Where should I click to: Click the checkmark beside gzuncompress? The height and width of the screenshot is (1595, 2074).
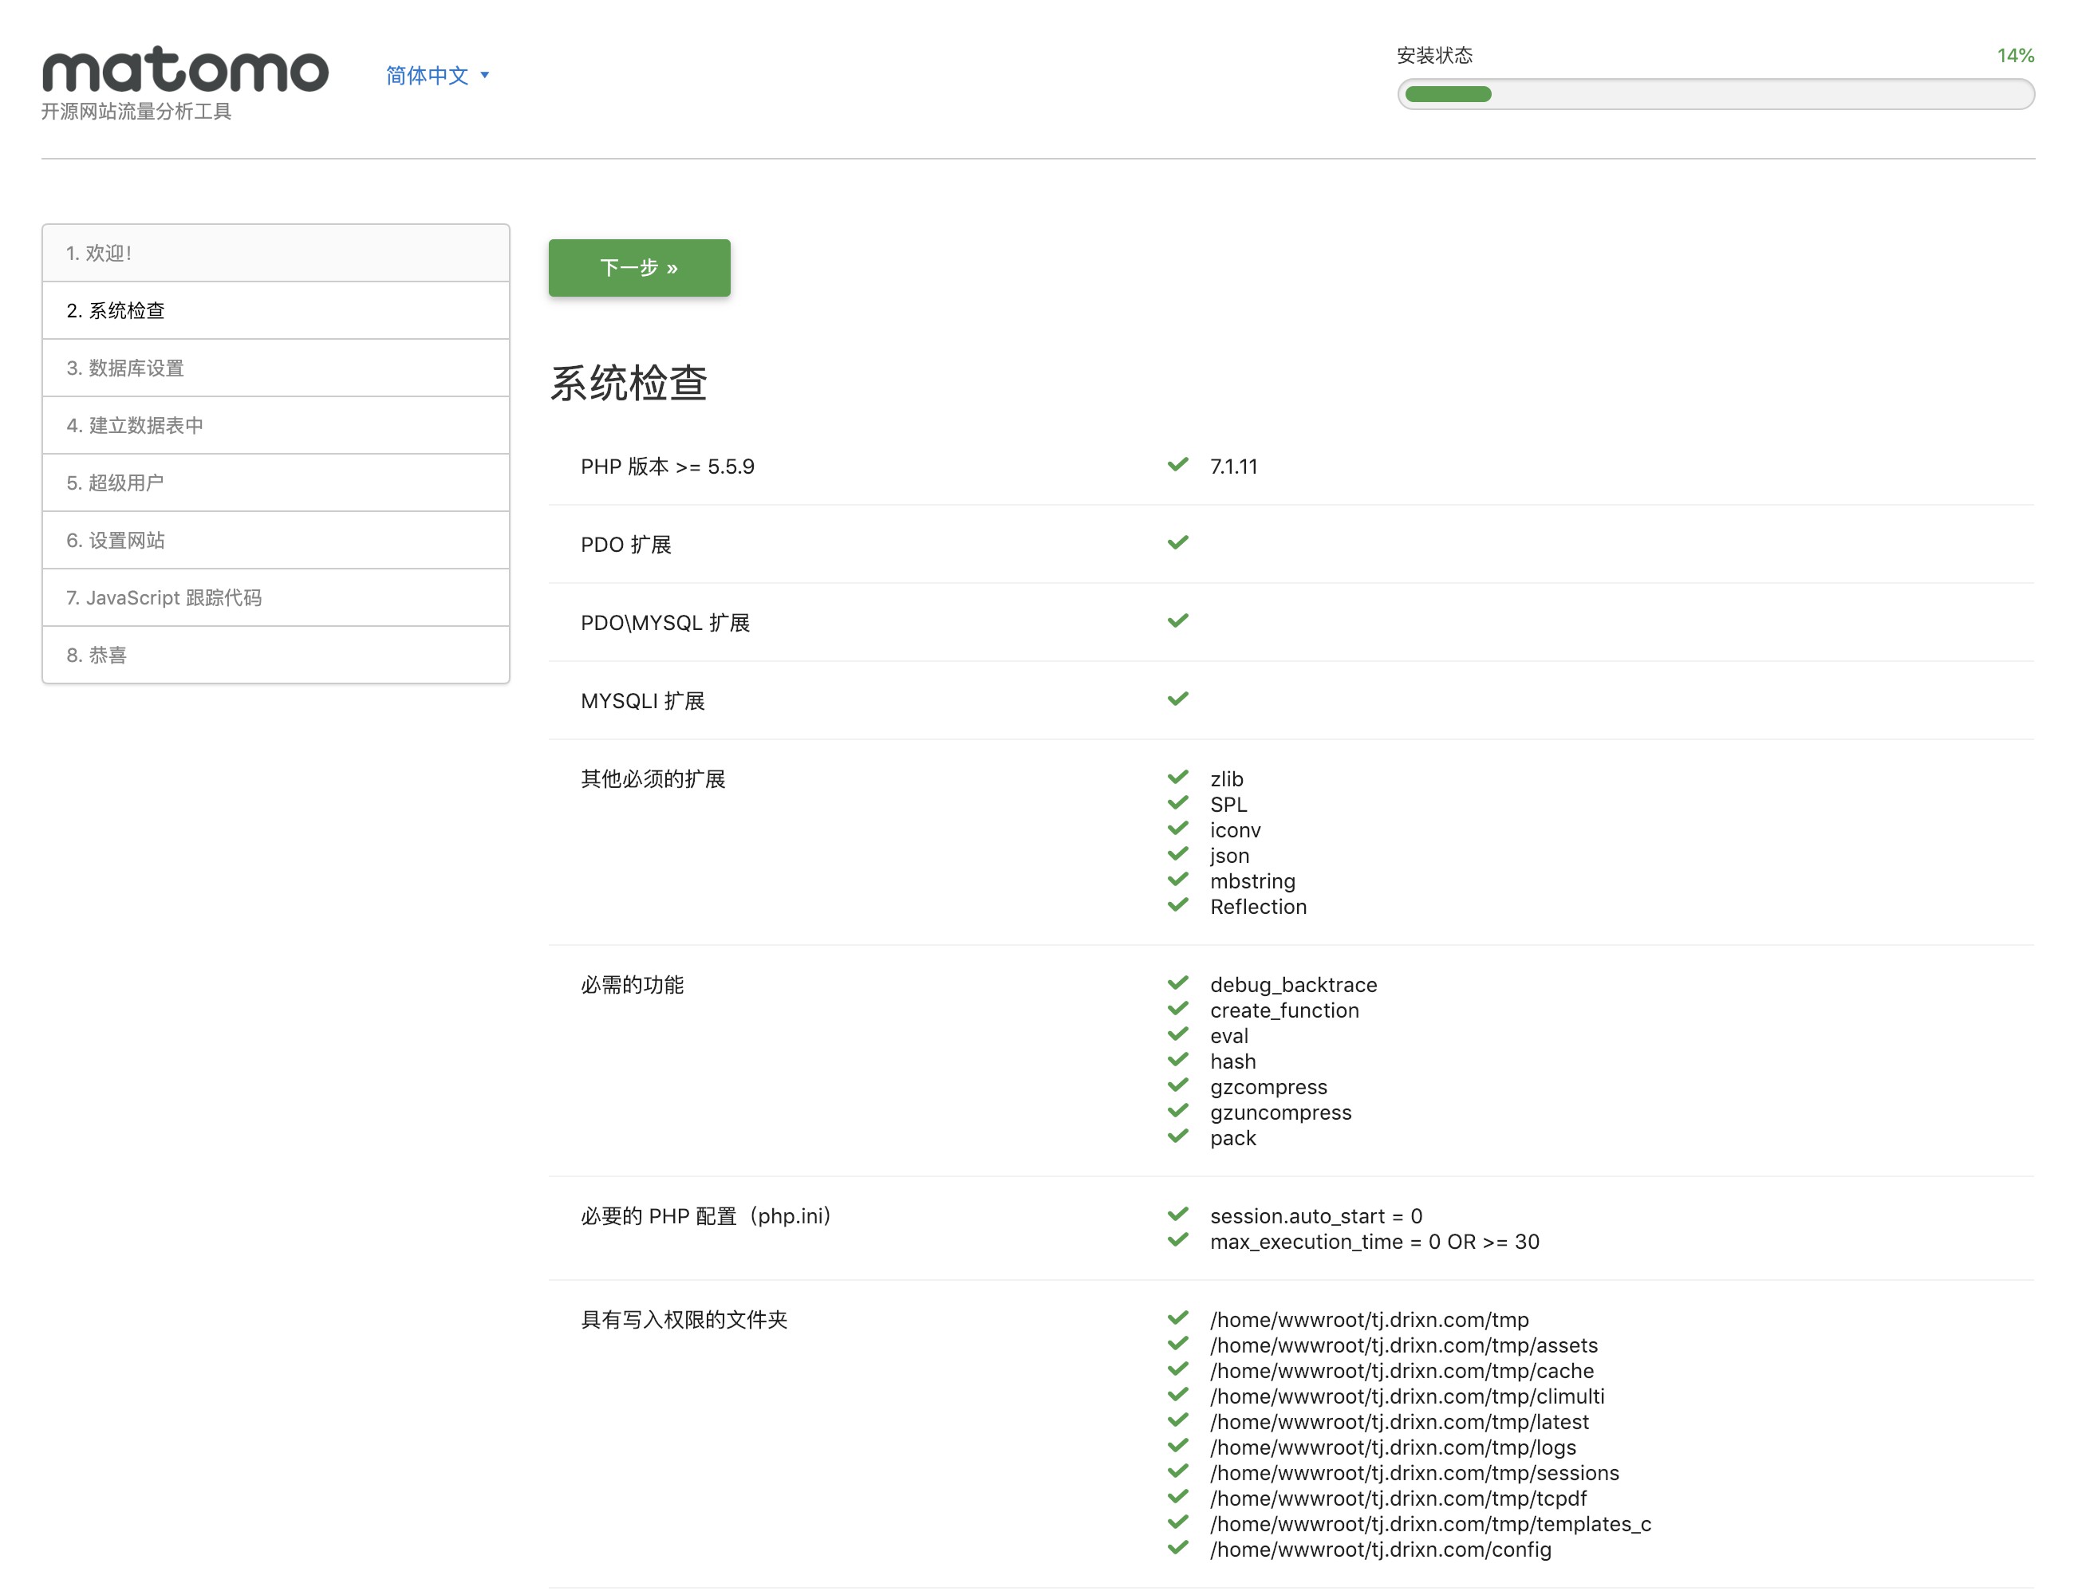1177,1111
